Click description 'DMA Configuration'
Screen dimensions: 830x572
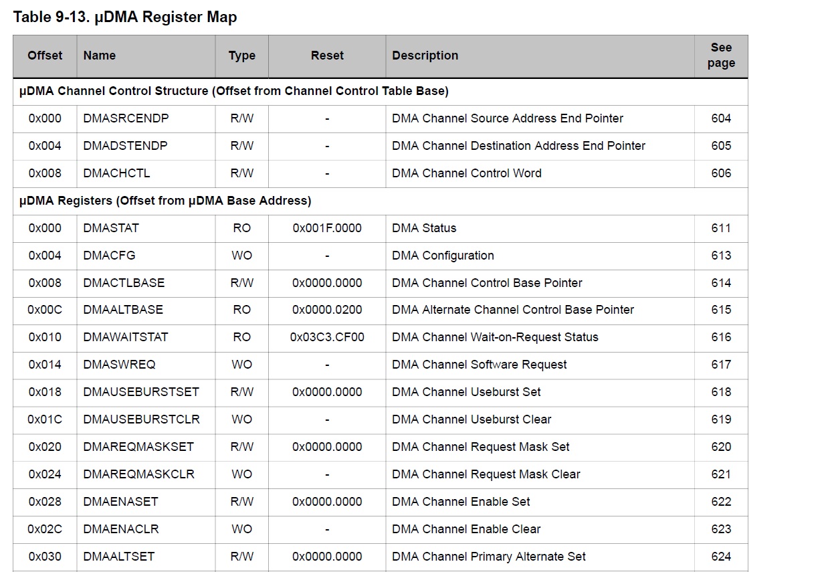[x=443, y=256]
